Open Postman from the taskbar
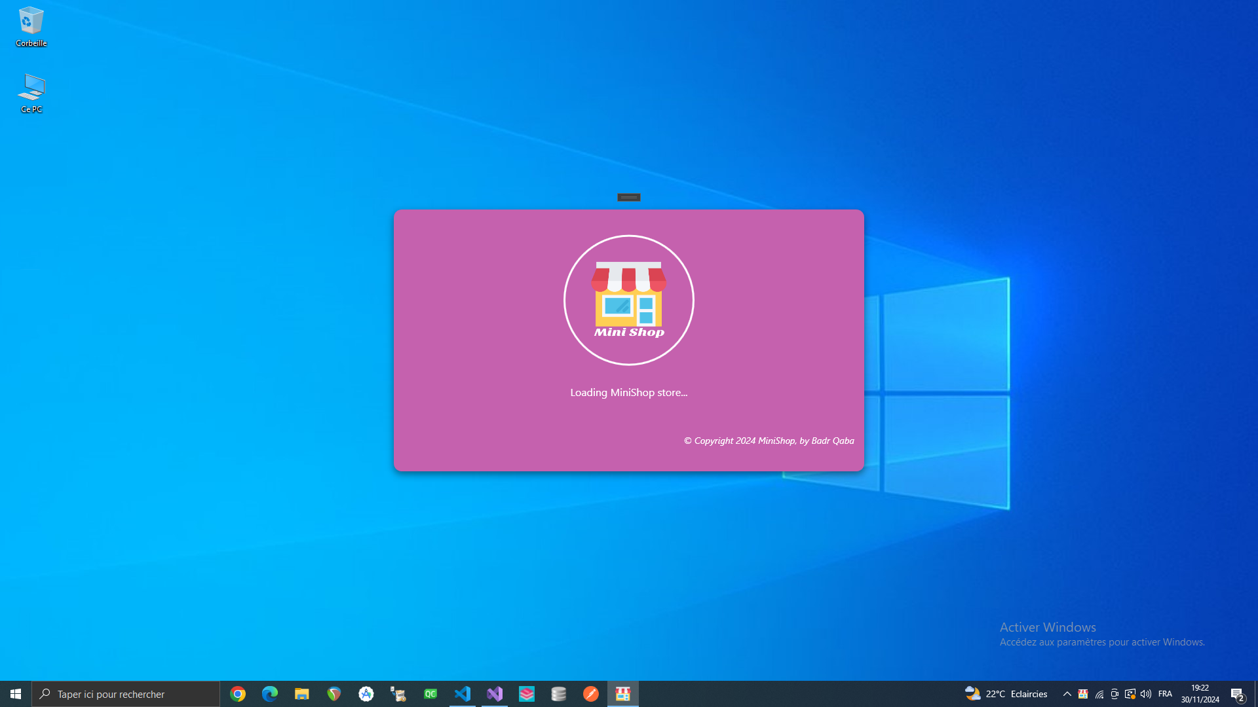Viewport: 1258px width, 707px height. (x=591, y=693)
